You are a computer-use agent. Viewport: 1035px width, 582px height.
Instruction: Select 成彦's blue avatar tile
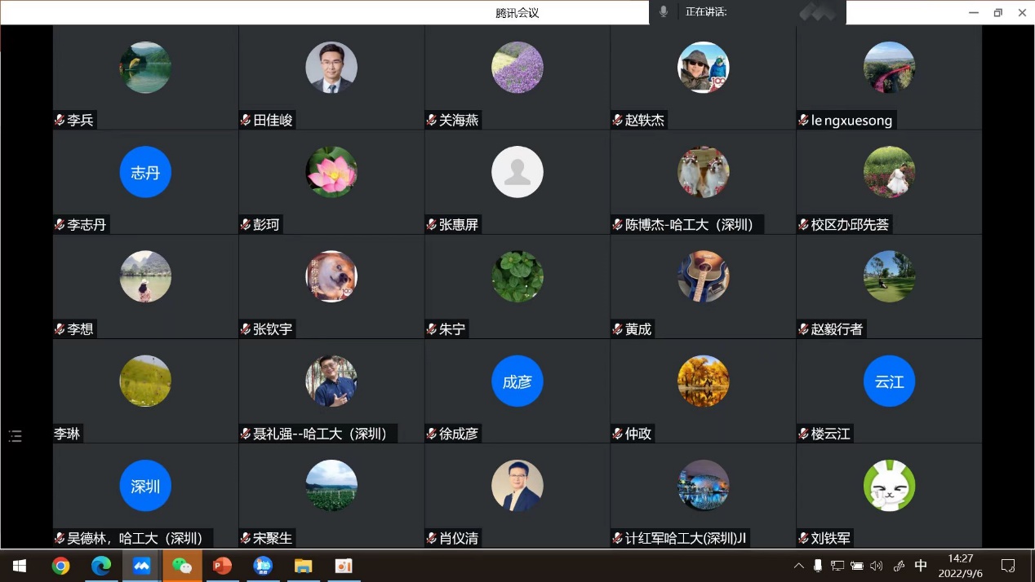517,381
